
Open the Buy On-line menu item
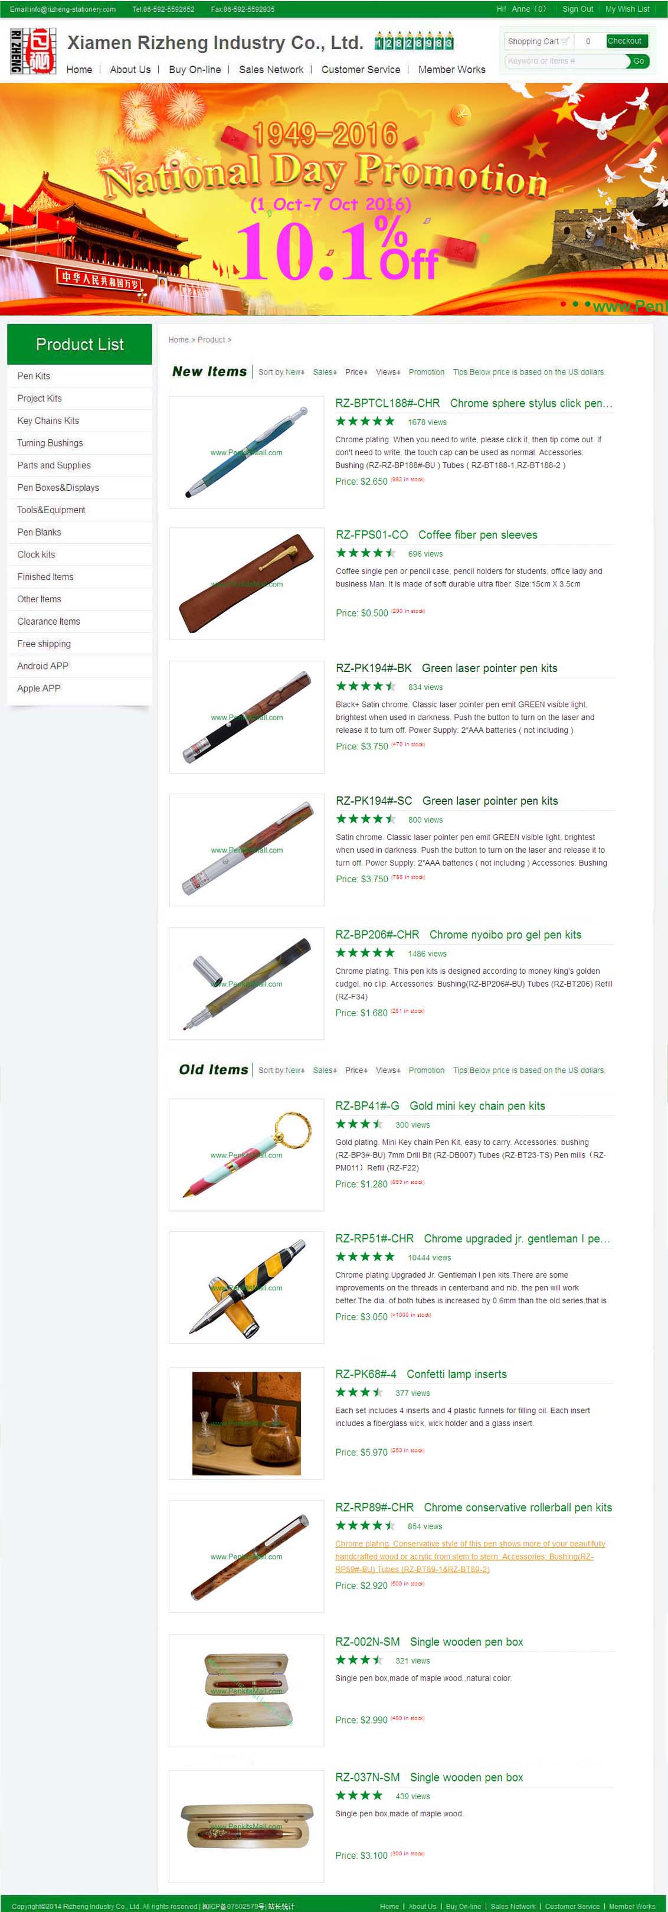pos(195,70)
